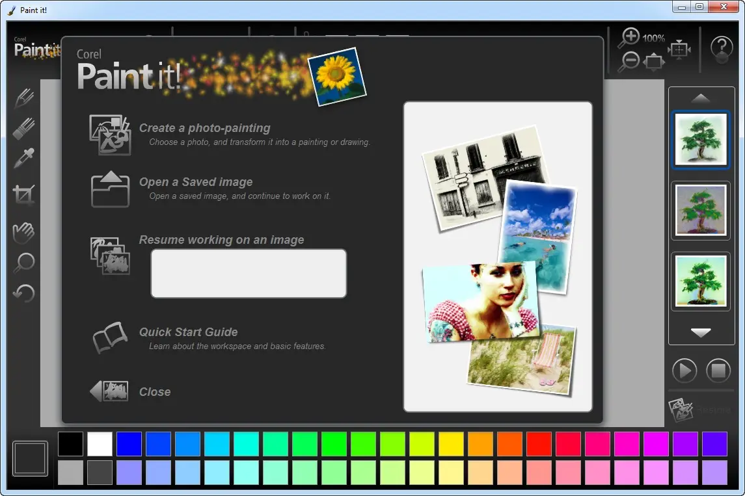Click the Restore photo icon
Image resolution: width=745 pixels, height=496 pixels.
(x=681, y=410)
